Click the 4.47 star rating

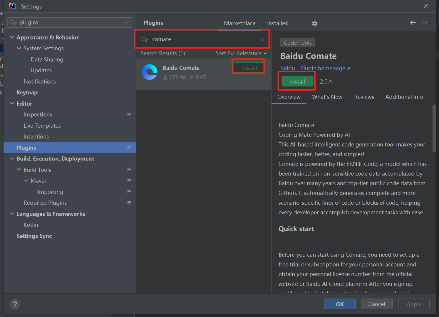[198, 77]
